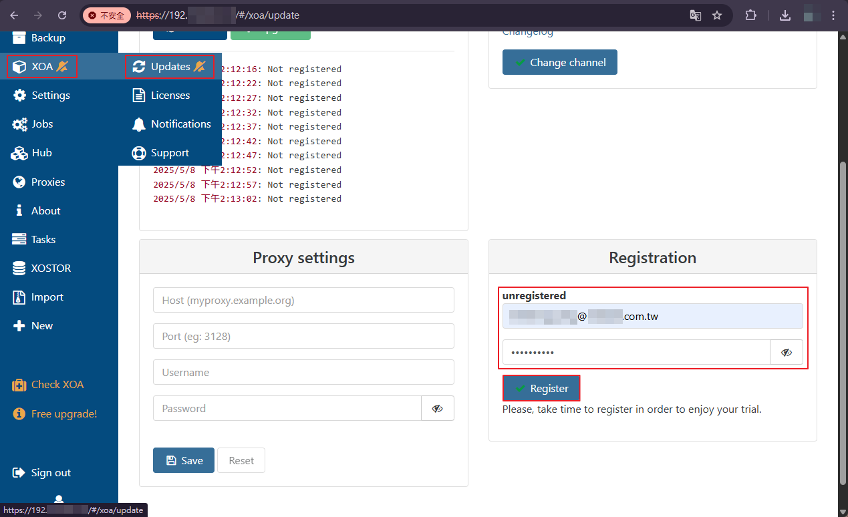Screen dimensions: 848x517
Task: Go back in browser history
Action: click(x=14, y=15)
